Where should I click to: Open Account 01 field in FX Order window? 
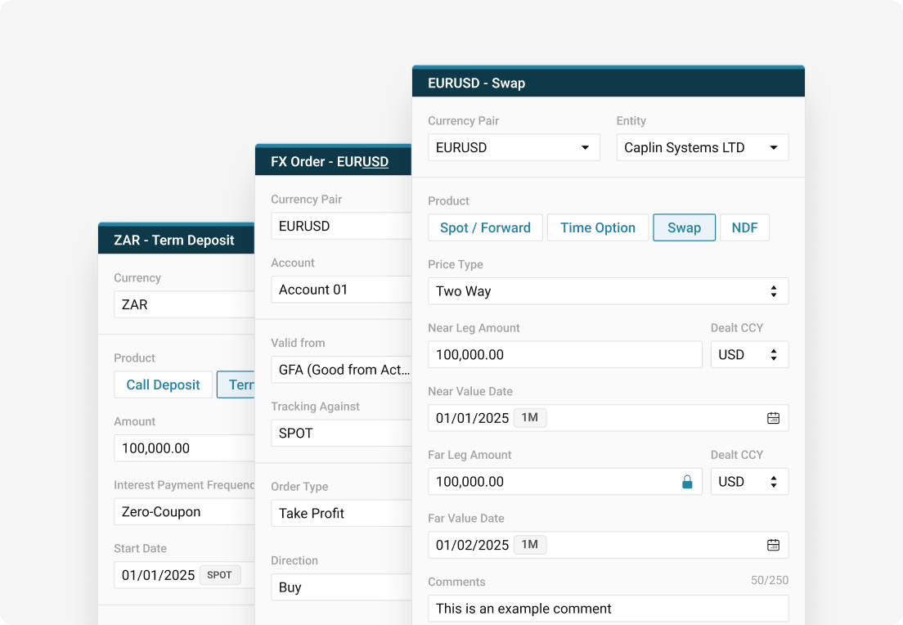coord(341,290)
